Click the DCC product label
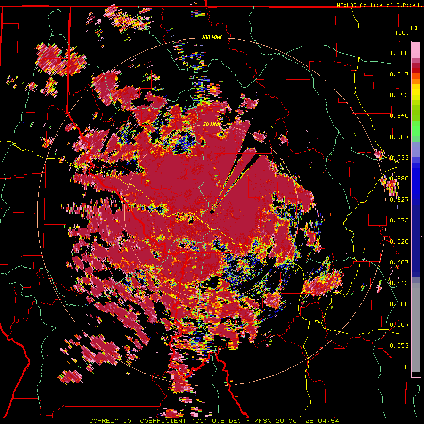This screenshot has width=424, height=424. pos(414,28)
